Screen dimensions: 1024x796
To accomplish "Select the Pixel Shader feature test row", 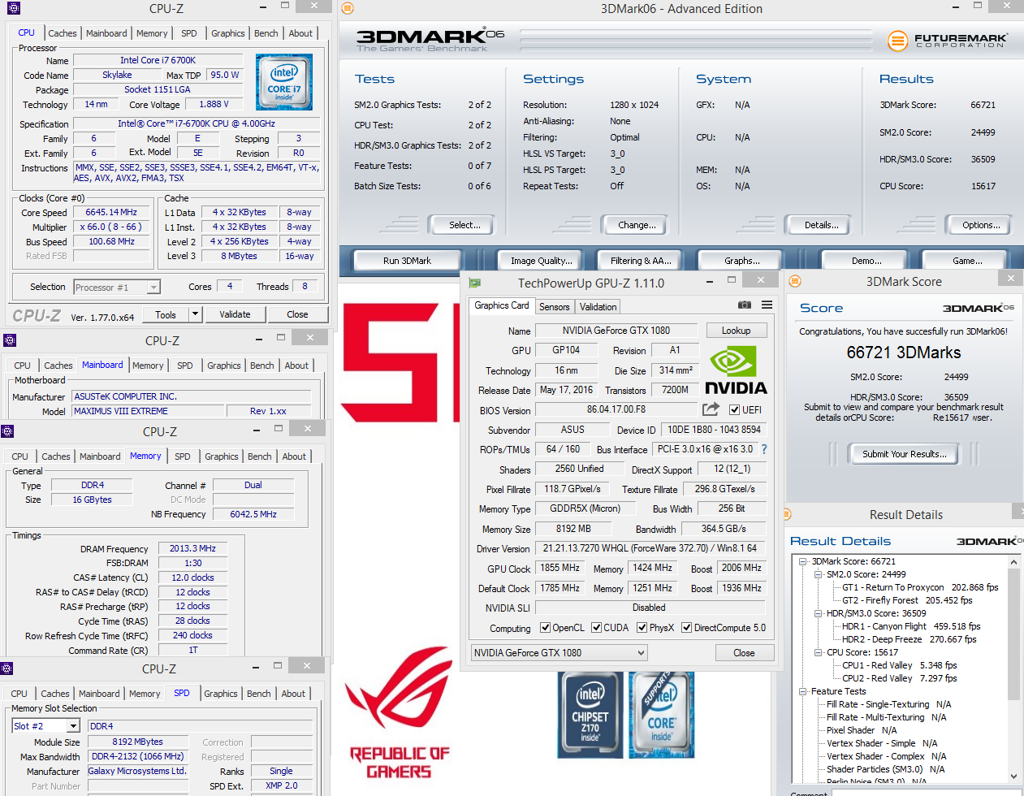I will click(x=862, y=730).
